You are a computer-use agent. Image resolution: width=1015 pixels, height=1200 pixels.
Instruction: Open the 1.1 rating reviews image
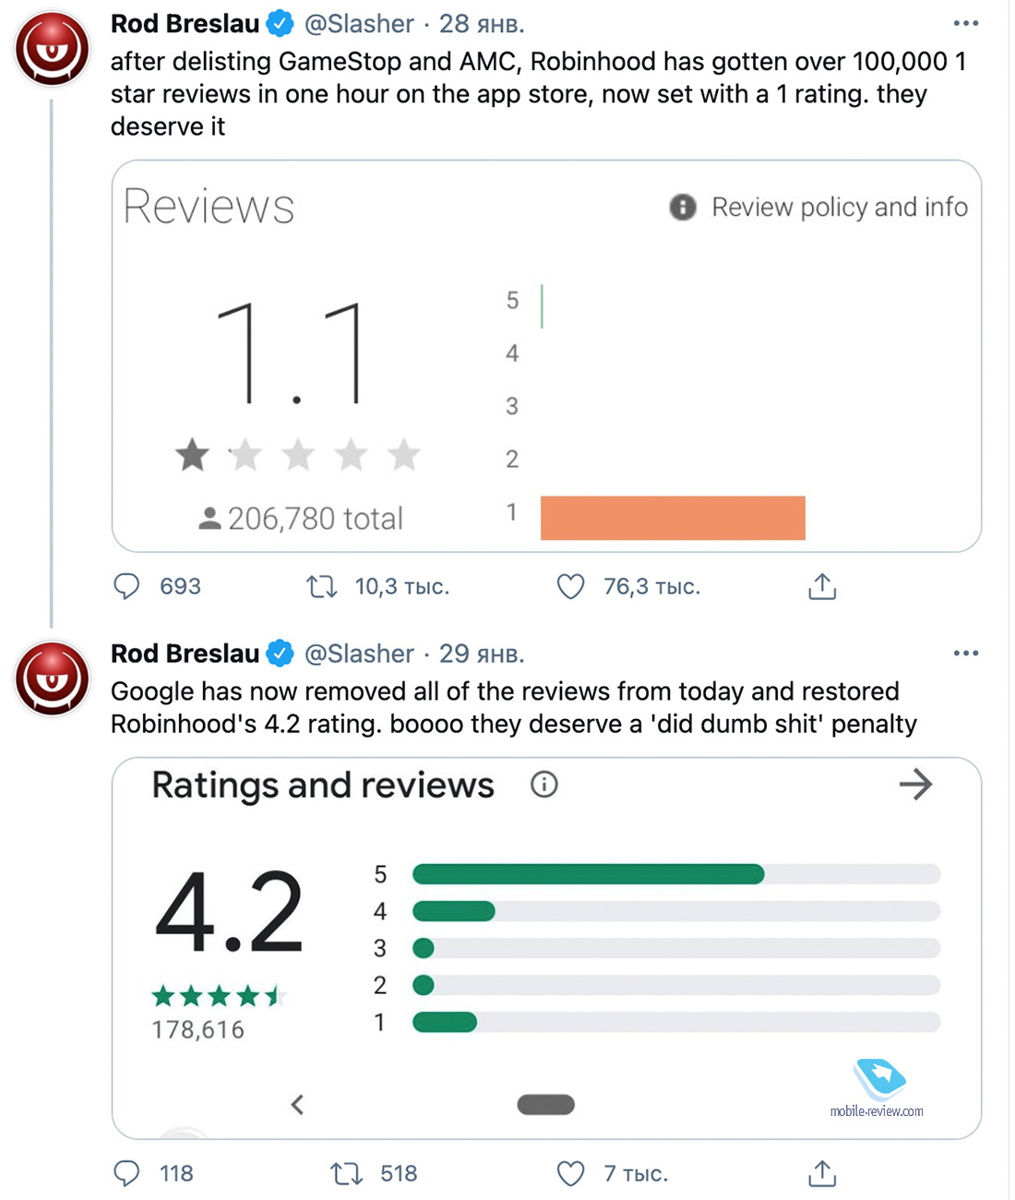pyautogui.click(x=546, y=356)
